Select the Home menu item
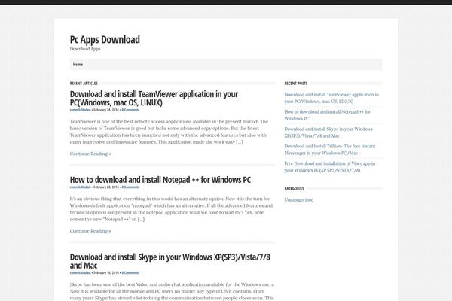 pos(78,65)
